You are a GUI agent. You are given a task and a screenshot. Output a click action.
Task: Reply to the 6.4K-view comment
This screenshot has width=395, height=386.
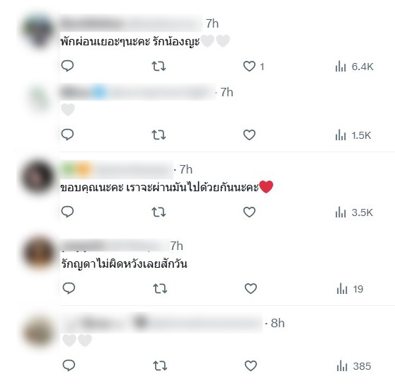[67, 66]
